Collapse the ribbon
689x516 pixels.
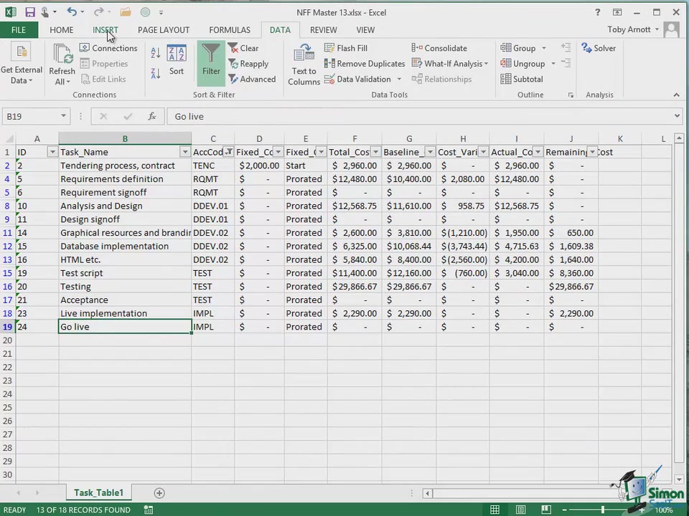pyautogui.click(x=676, y=95)
